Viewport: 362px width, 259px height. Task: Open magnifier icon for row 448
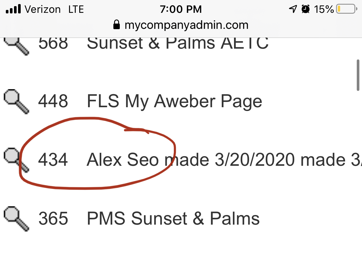point(16,101)
